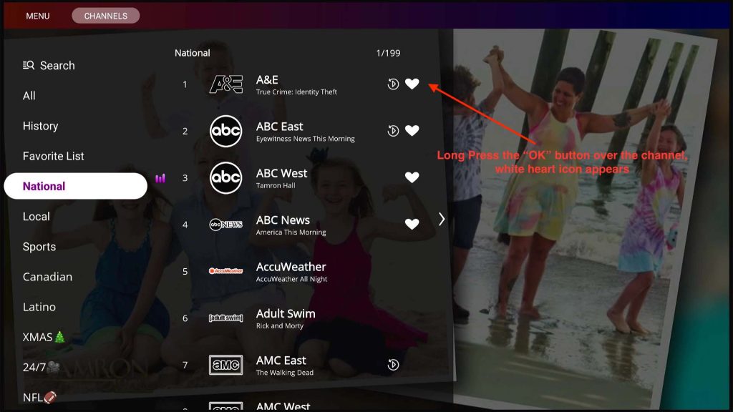The height and width of the screenshot is (412, 733).
Task: Switch to the CHANNELS tab
Action: click(105, 15)
